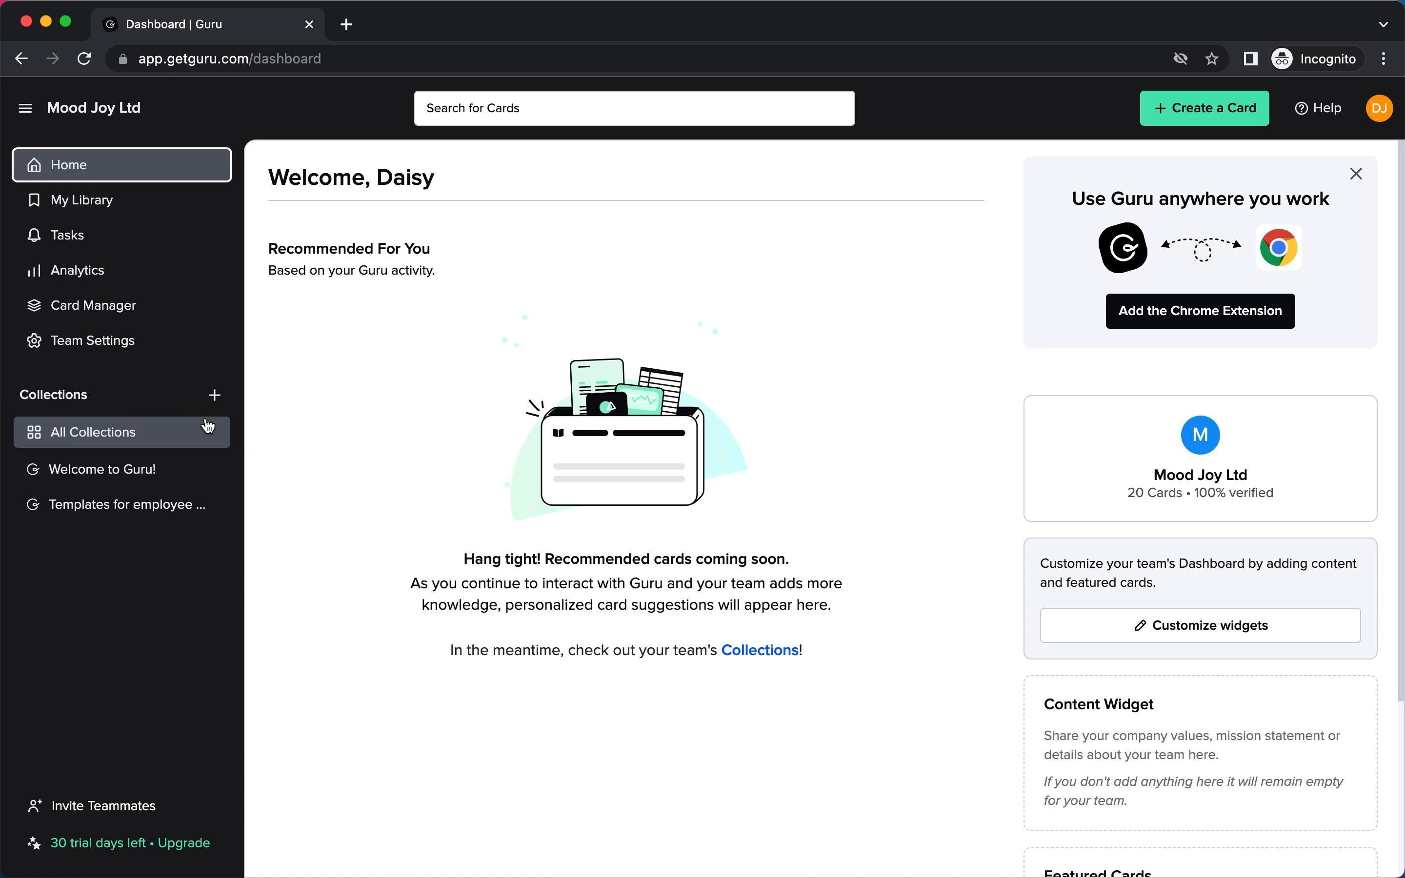Open the Help menu
Screen dimensions: 1405x878
(1317, 108)
